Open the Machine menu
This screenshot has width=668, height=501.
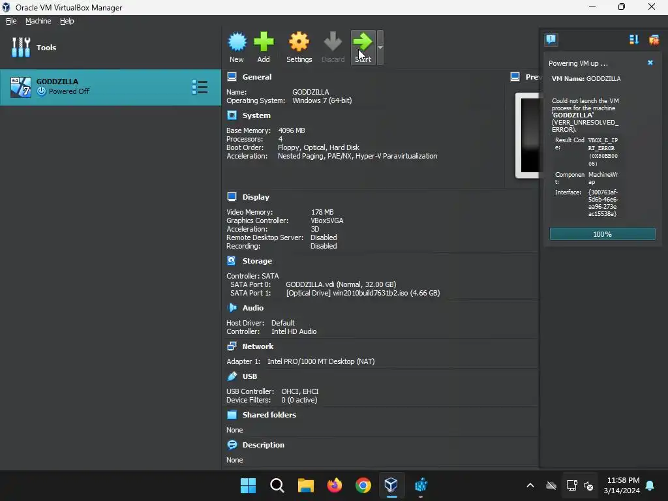[x=38, y=21]
